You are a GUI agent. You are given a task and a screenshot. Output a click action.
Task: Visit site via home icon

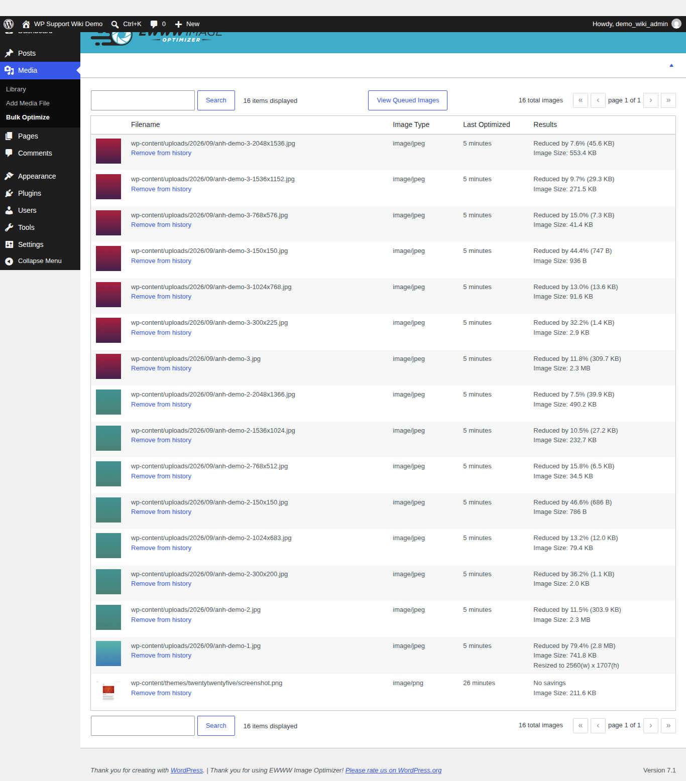point(26,24)
